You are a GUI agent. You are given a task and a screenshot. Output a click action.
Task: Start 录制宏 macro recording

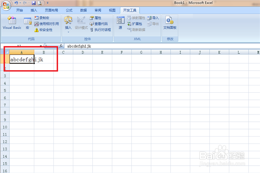coord(42,18)
